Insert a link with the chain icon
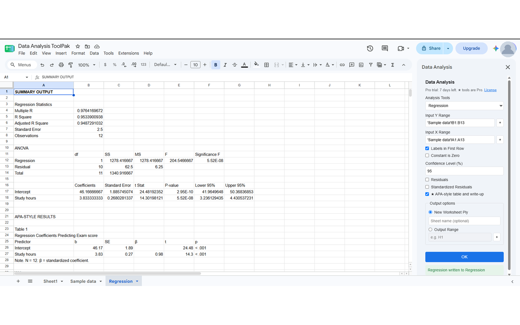The height and width of the screenshot is (325, 520). (x=342, y=65)
